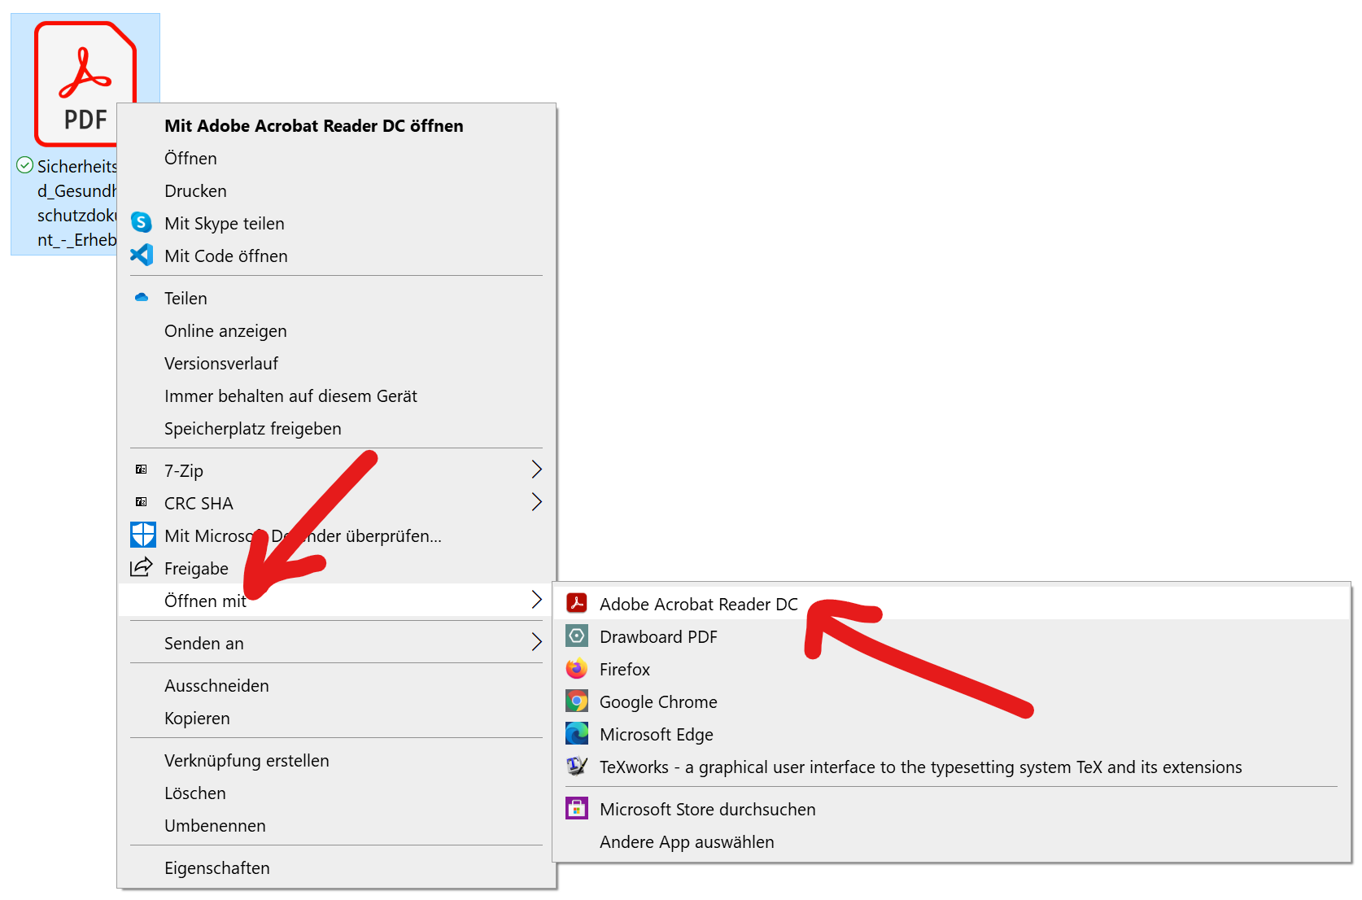The image size is (1362, 900).
Task: Expand the Öffnen mit submenu arrow
Action: (x=536, y=600)
